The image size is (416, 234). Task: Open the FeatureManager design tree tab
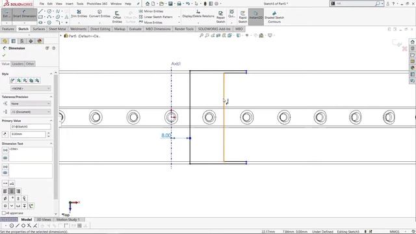point(5,41)
